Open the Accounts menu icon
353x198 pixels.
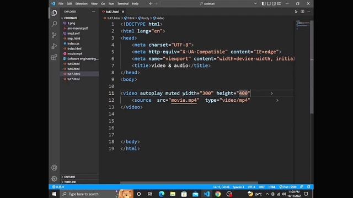tap(54, 168)
